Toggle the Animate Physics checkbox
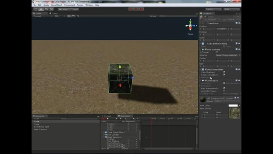This screenshot has height=154, width=273. pyautogui.click(x=224, y=91)
